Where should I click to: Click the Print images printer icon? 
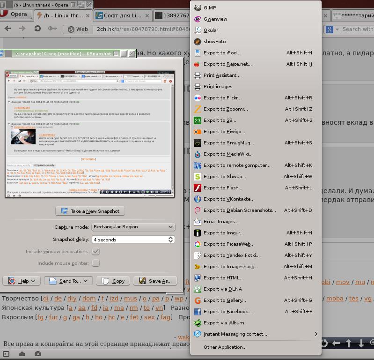coord(198,86)
